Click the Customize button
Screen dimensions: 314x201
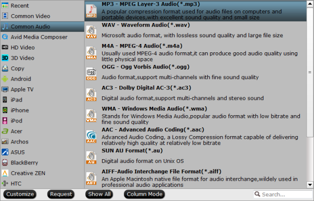(x=20, y=194)
